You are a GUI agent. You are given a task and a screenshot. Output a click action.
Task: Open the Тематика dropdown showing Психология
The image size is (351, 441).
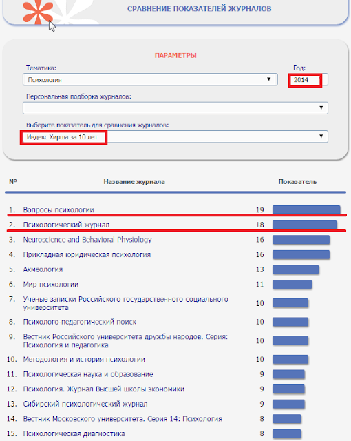150,79
